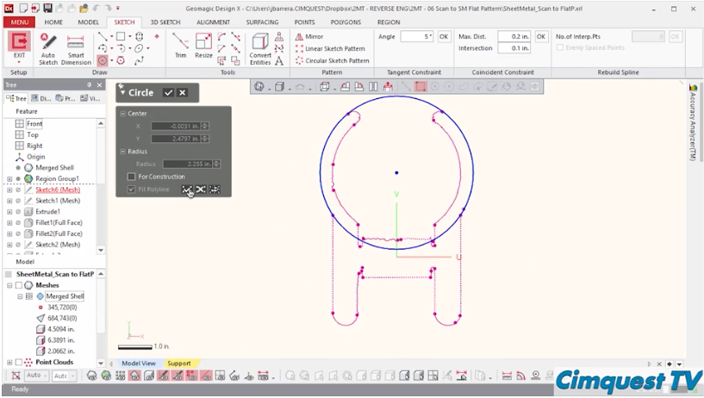Click the Radius value stepper

pos(217,165)
